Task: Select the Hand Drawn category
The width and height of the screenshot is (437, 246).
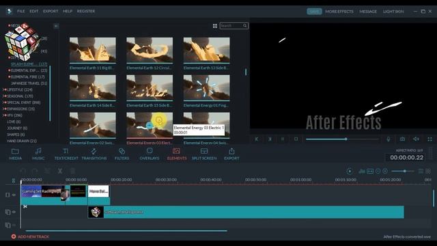Action: point(21,141)
